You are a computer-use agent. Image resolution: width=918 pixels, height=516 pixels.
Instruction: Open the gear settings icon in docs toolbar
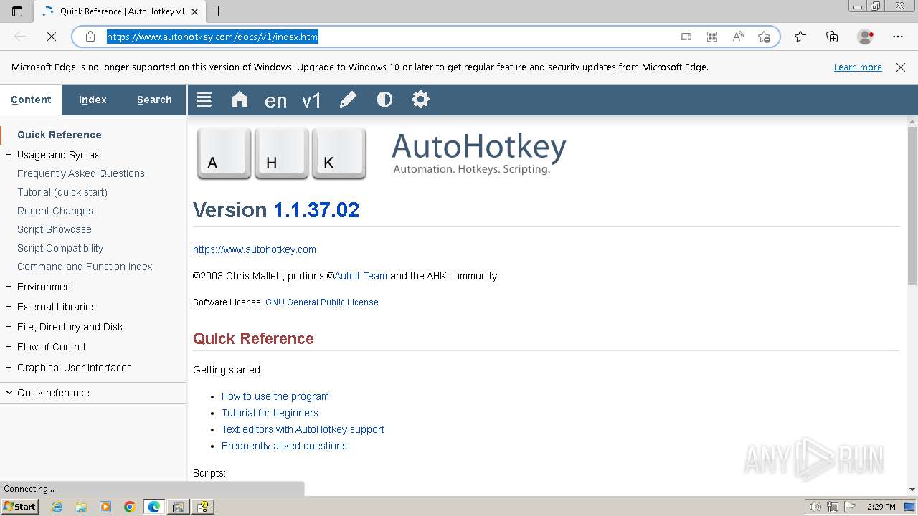click(x=420, y=100)
